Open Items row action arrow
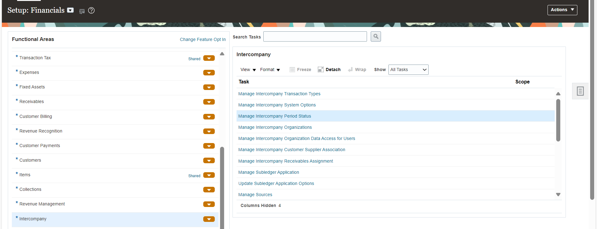The height and width of the screenshot is (229, 597). pos(209,175)
